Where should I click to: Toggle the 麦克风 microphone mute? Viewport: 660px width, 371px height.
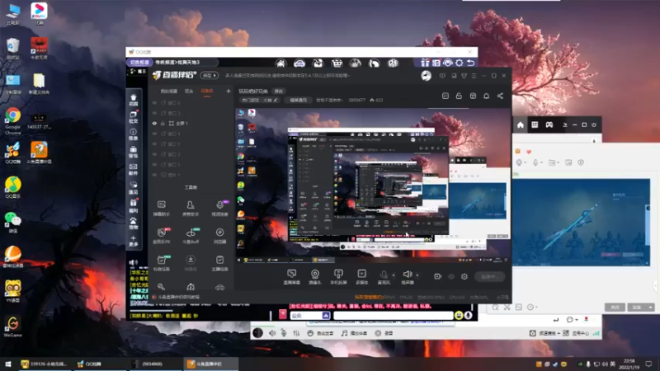tap(384, 277)
